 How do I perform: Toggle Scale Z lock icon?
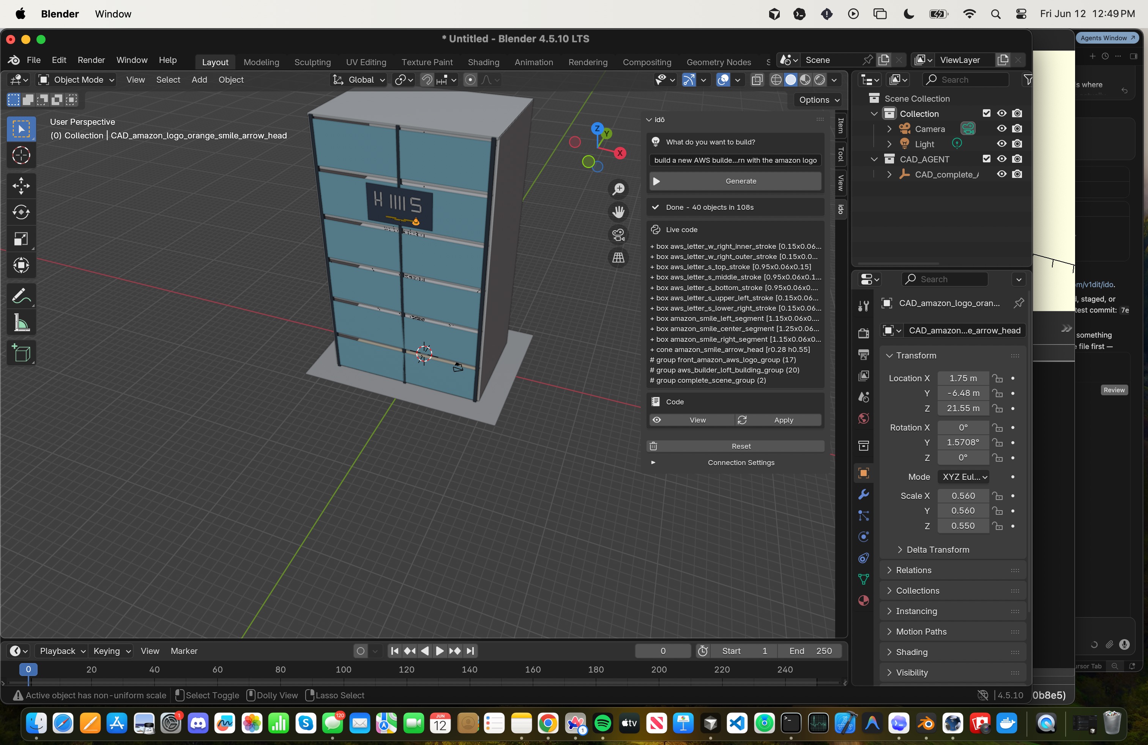tap(997, 526)
